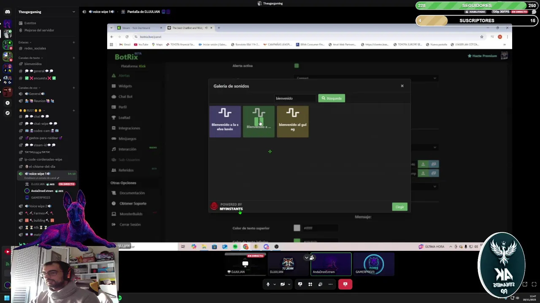This screenshot has width=540, height=303.
Task: Open more call options ellipsis
Action: coord(330,284)
